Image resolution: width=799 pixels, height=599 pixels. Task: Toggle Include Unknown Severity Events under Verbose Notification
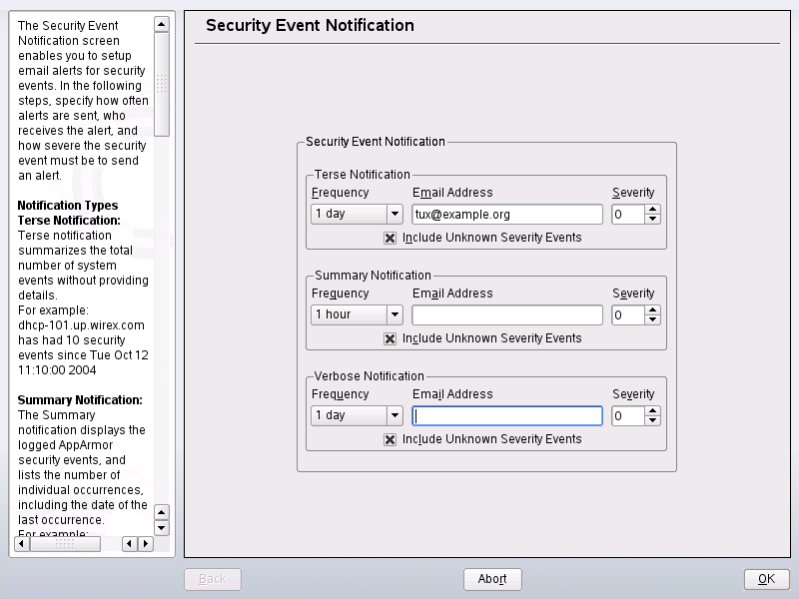coord(390,439)
